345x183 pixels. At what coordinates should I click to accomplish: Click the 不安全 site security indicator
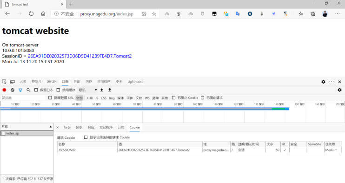click(64, 14)
